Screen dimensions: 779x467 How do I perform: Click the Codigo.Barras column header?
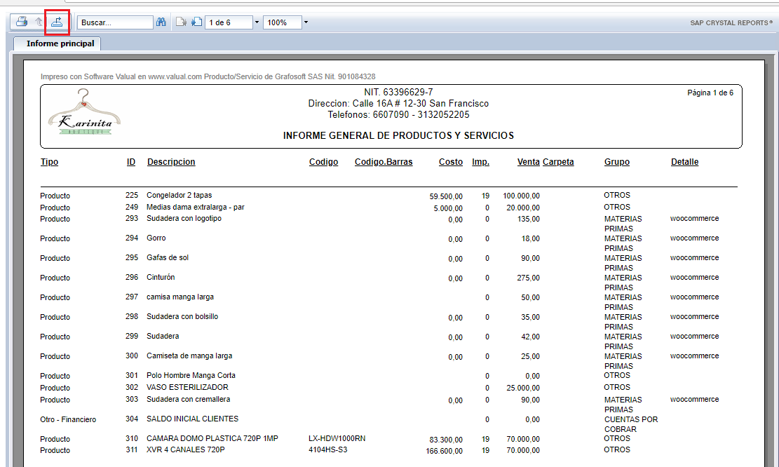pyautogui.click(x=384, y=162)
